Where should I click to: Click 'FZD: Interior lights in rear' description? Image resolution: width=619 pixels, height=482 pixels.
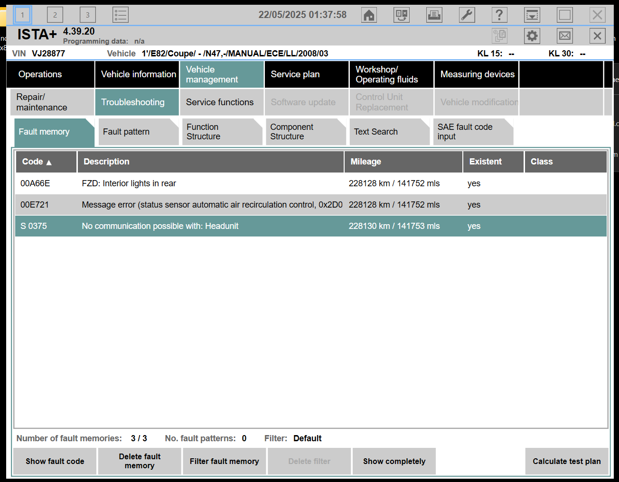pyautogui.click(x=129, y=183)
